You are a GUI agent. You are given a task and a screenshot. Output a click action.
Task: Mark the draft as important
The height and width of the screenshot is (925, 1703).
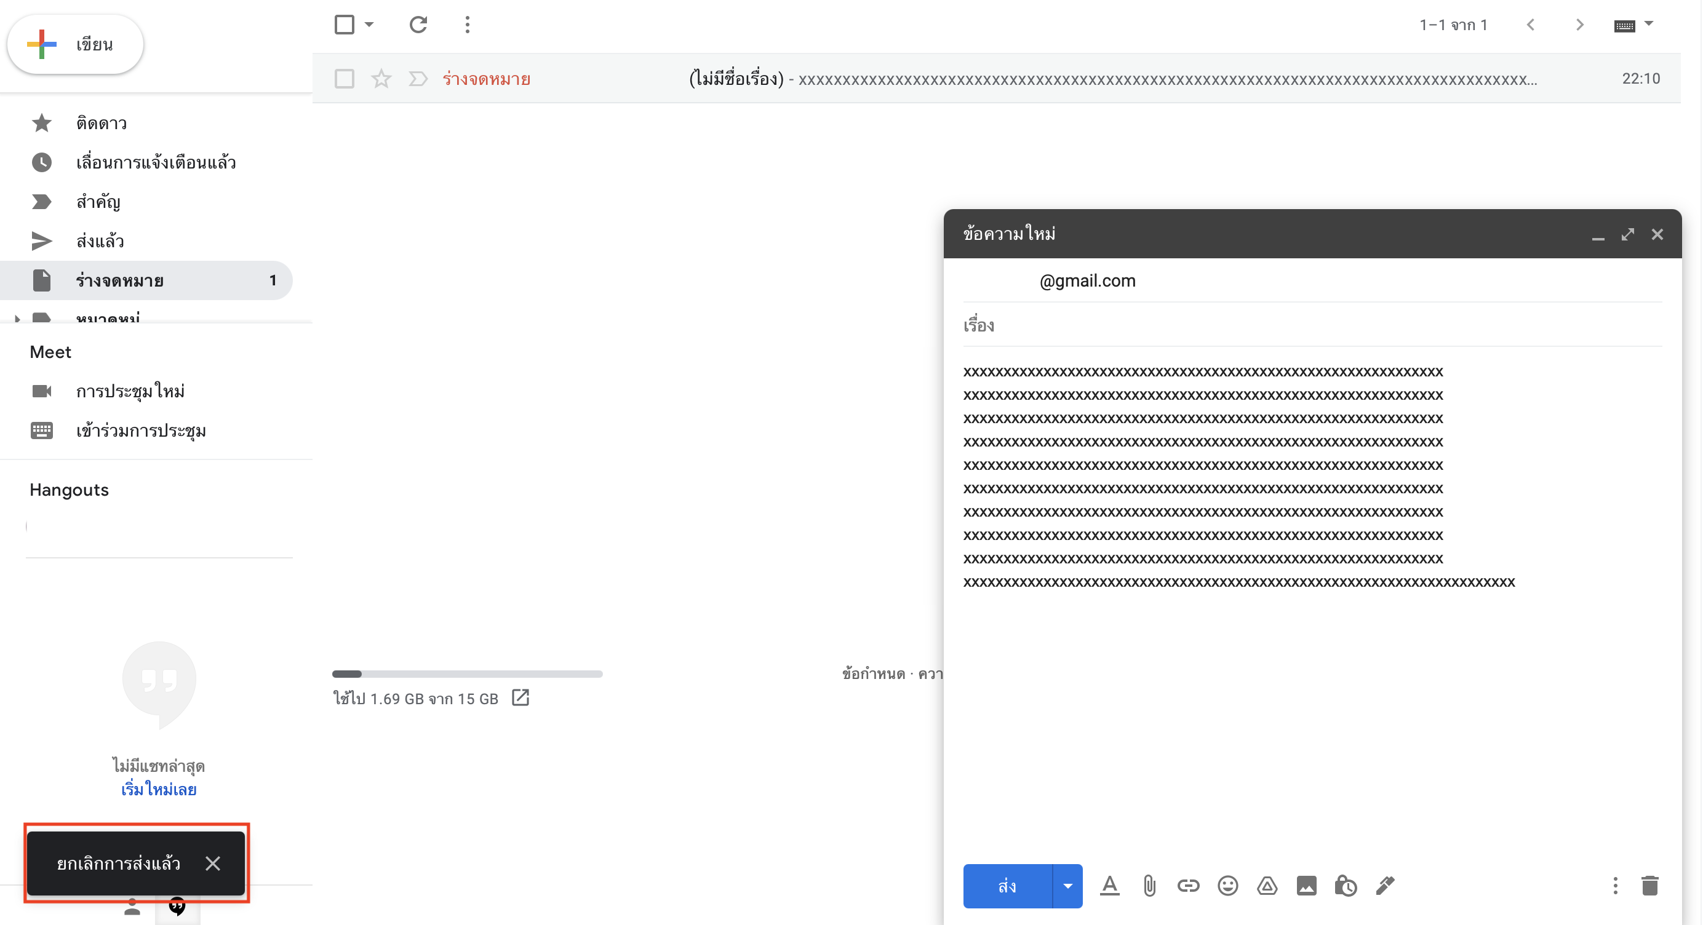418,79
